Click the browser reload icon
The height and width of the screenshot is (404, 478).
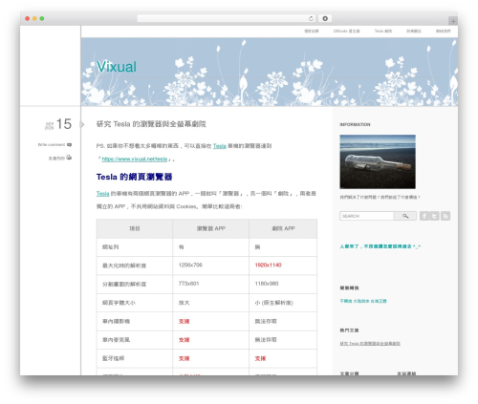pyautogui.click(x=311, y=19)
